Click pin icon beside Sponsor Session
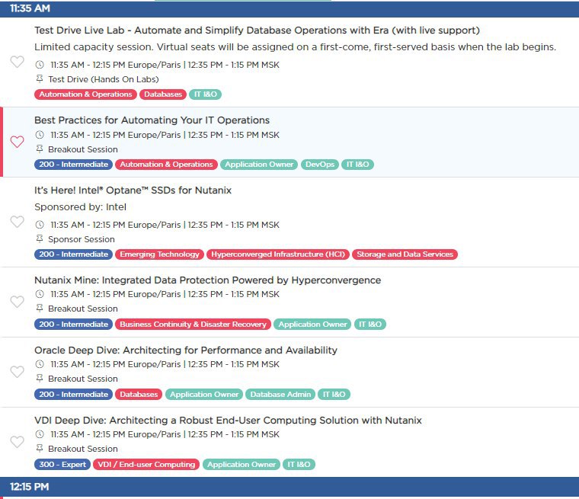This screenshot has height=499, width=579. [40, 238]
